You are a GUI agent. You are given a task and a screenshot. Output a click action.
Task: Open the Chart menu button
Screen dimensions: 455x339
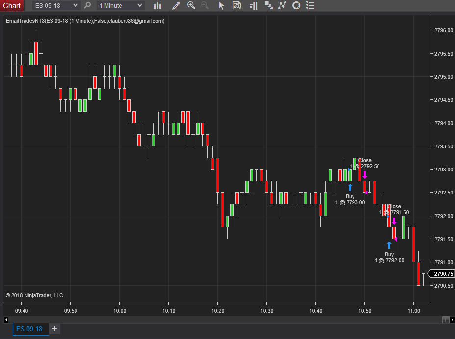(x=12, y=5)
